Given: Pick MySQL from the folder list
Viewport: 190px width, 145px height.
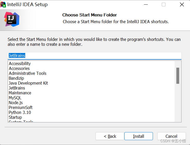Looking at the screenshot, I should 15,98.
